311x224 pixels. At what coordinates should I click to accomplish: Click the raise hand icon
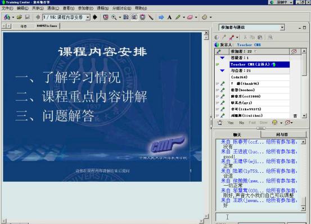tap(220, 123)
